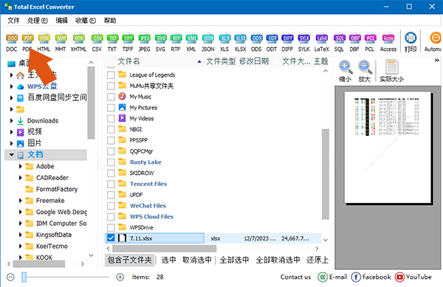
Task: Convert to CSV format
Action: [x=97, y=42]
